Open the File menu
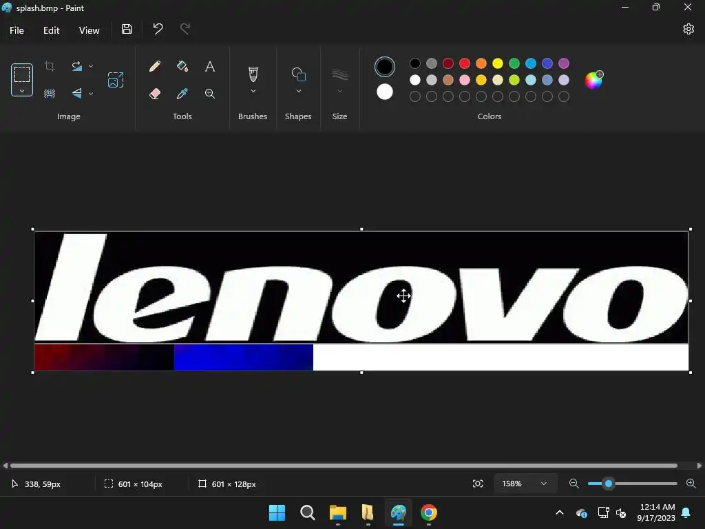The image size is (705, 529). [17, 30]
